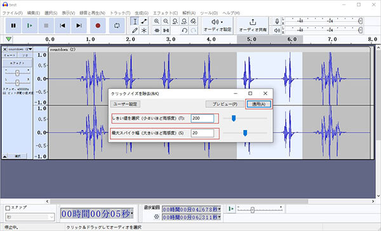Click the red Record button
Image resolution: width=381 pixels, height=231 pixels.
point(98,25)
